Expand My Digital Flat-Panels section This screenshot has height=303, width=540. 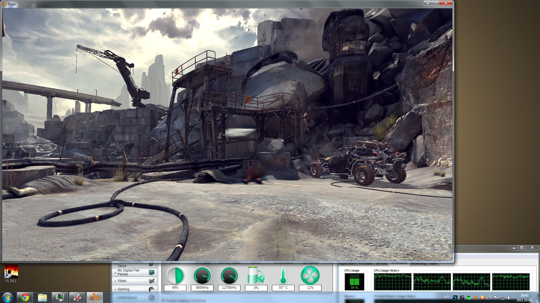pos(129,272)
